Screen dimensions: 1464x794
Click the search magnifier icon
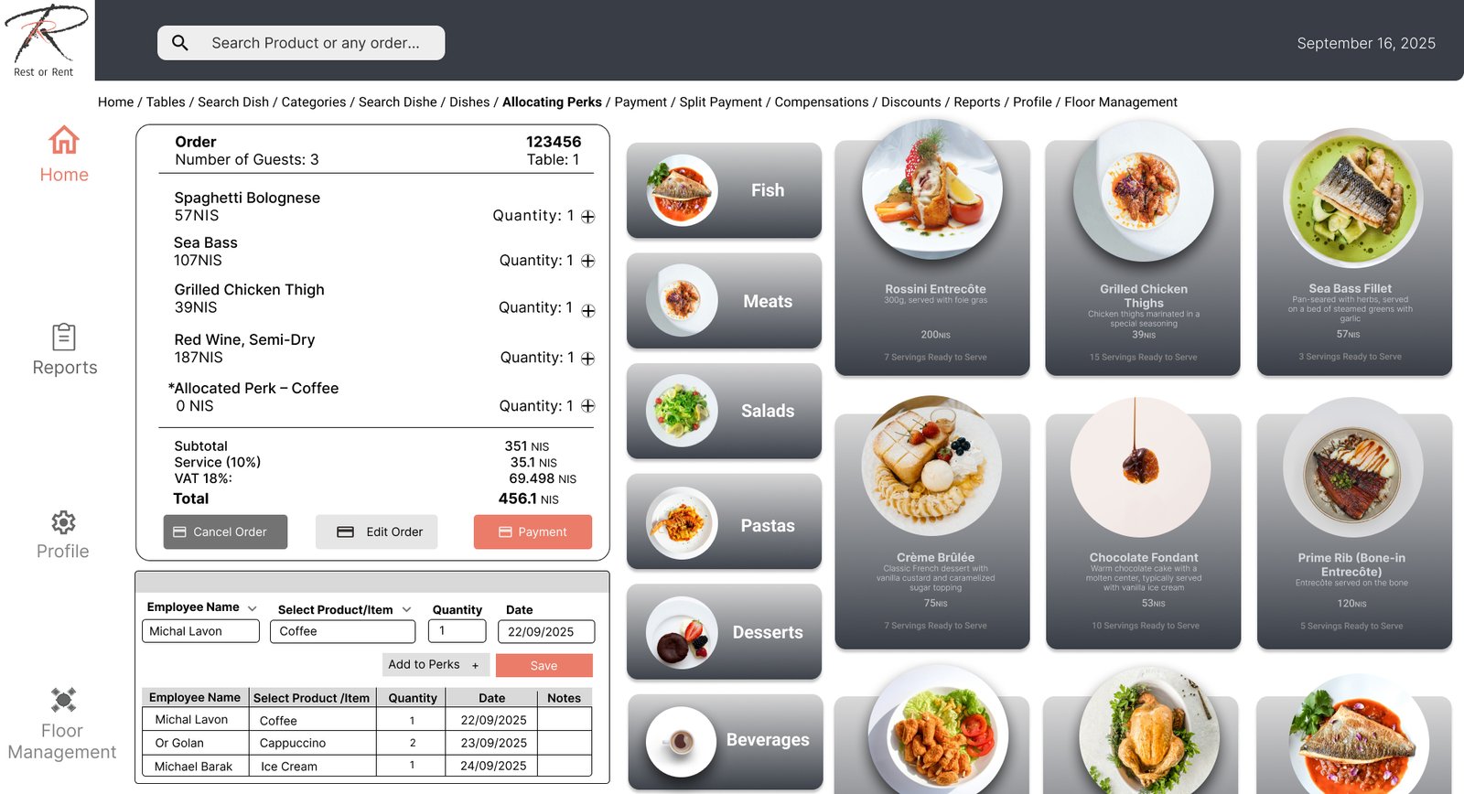pos(180,43)
